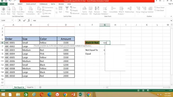Choose From Text import icon
This screenshot has height=97, width=173.
click(14, 11)
